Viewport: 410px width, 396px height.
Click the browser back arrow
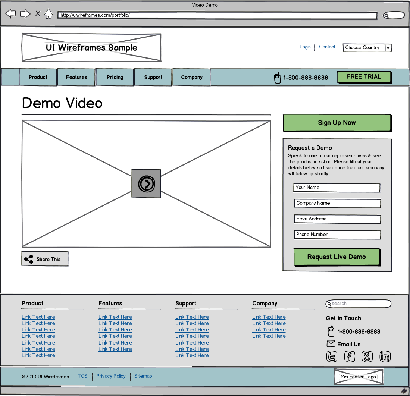coord(10,13)
